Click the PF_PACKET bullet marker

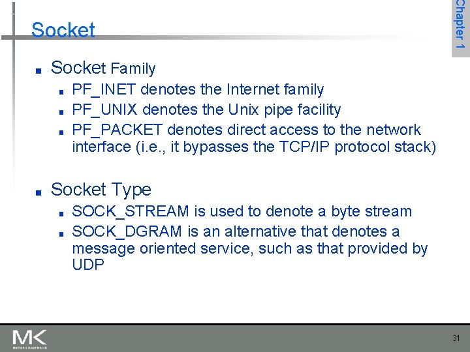[x=61, y=132]
